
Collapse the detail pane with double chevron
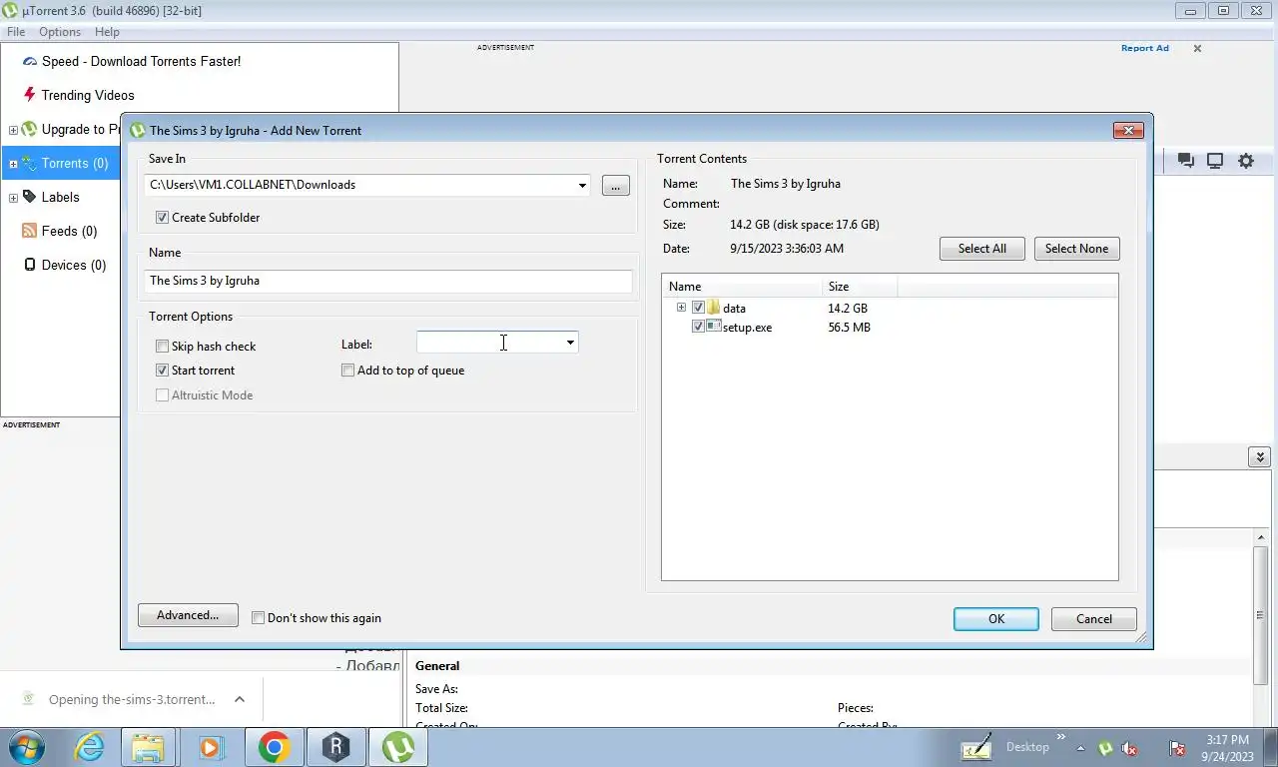pos(1258,457)
